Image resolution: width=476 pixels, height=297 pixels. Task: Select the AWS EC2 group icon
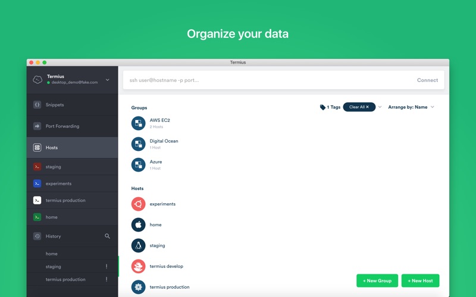click(138, 124)
